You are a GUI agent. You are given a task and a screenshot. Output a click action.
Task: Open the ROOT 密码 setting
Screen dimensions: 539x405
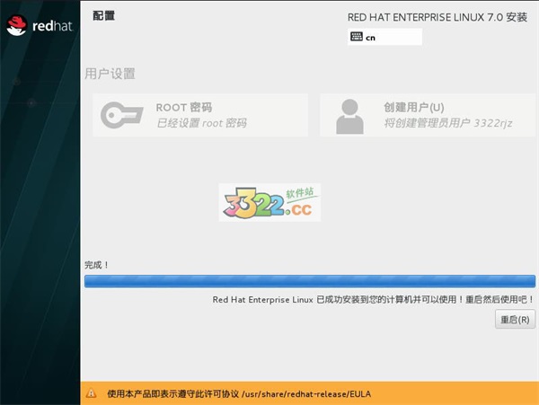pos(200,115)
